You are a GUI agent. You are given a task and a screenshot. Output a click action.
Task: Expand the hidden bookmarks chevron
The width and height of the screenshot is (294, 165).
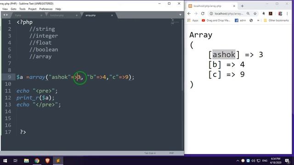point(258,20)
